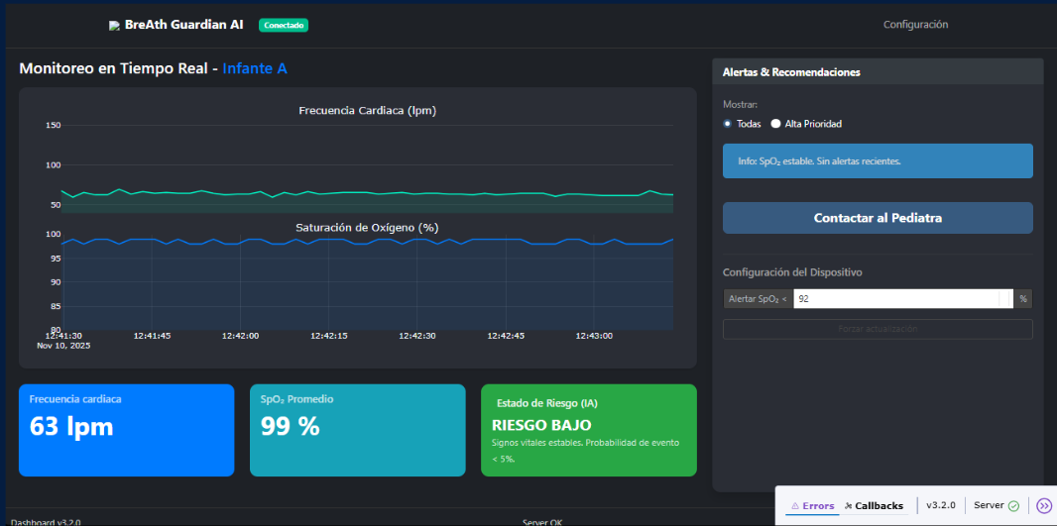Click the 150 y-axis label of heart chart

point(54,125)
